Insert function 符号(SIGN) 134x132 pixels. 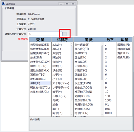(81, 113)
